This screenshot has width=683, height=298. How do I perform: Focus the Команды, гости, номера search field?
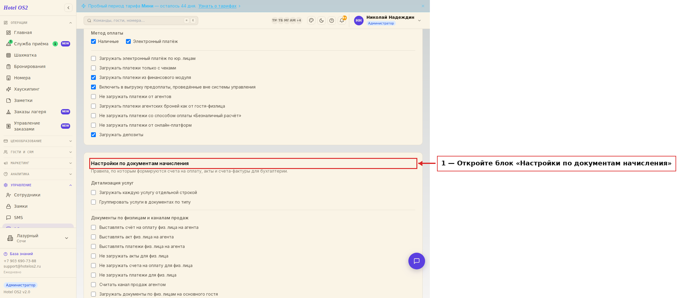(x=141, y=21)
